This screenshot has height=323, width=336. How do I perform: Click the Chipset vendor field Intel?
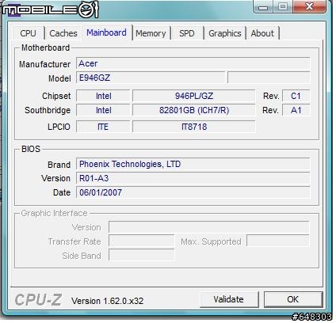click(103, 96)
